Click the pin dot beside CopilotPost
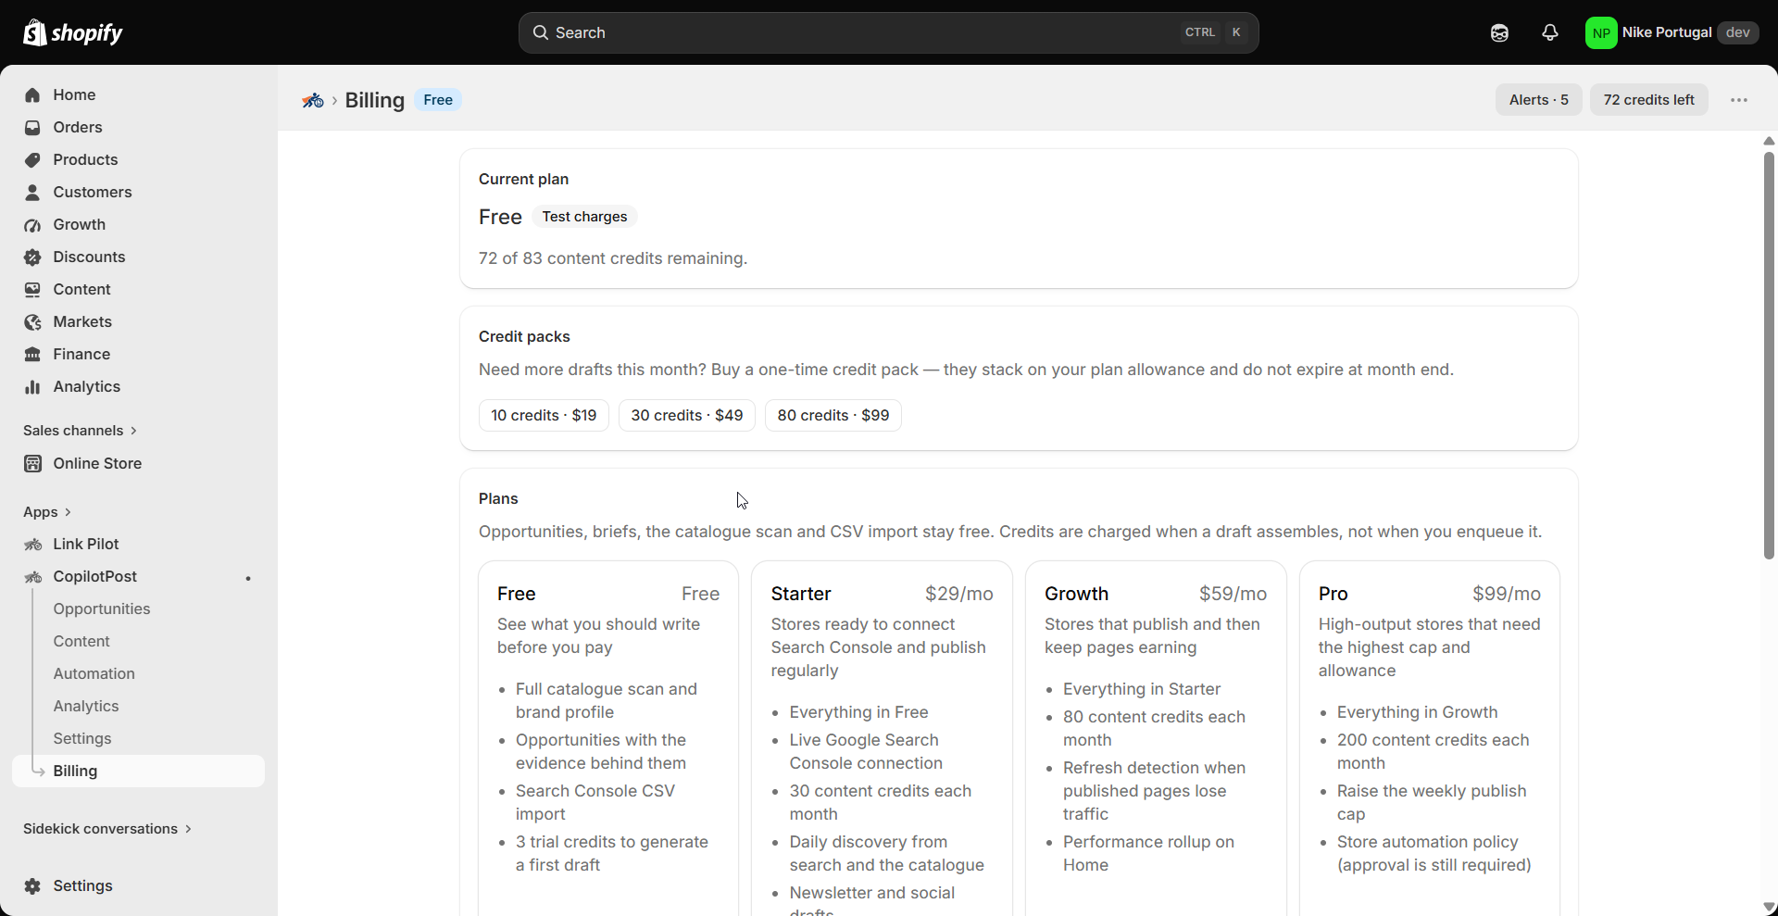This screenshot has width=1778, height=916. click(248, 579)
